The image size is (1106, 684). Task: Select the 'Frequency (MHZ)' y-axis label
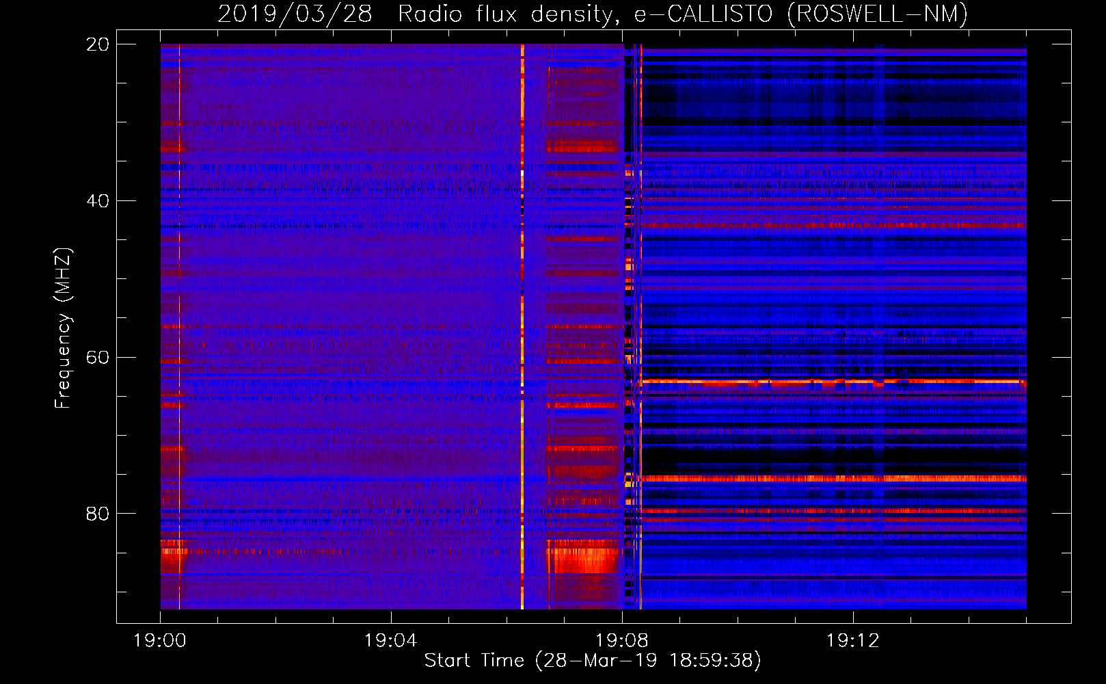(62, 328)
